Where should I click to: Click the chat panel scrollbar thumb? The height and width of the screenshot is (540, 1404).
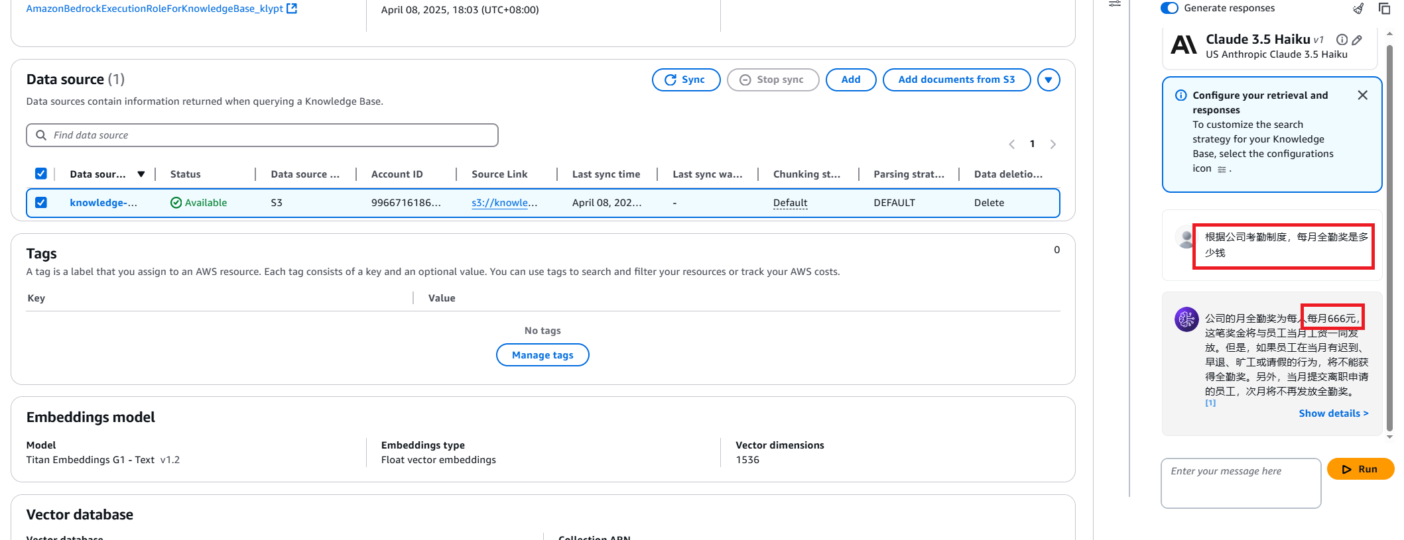tap(1389, 237)
